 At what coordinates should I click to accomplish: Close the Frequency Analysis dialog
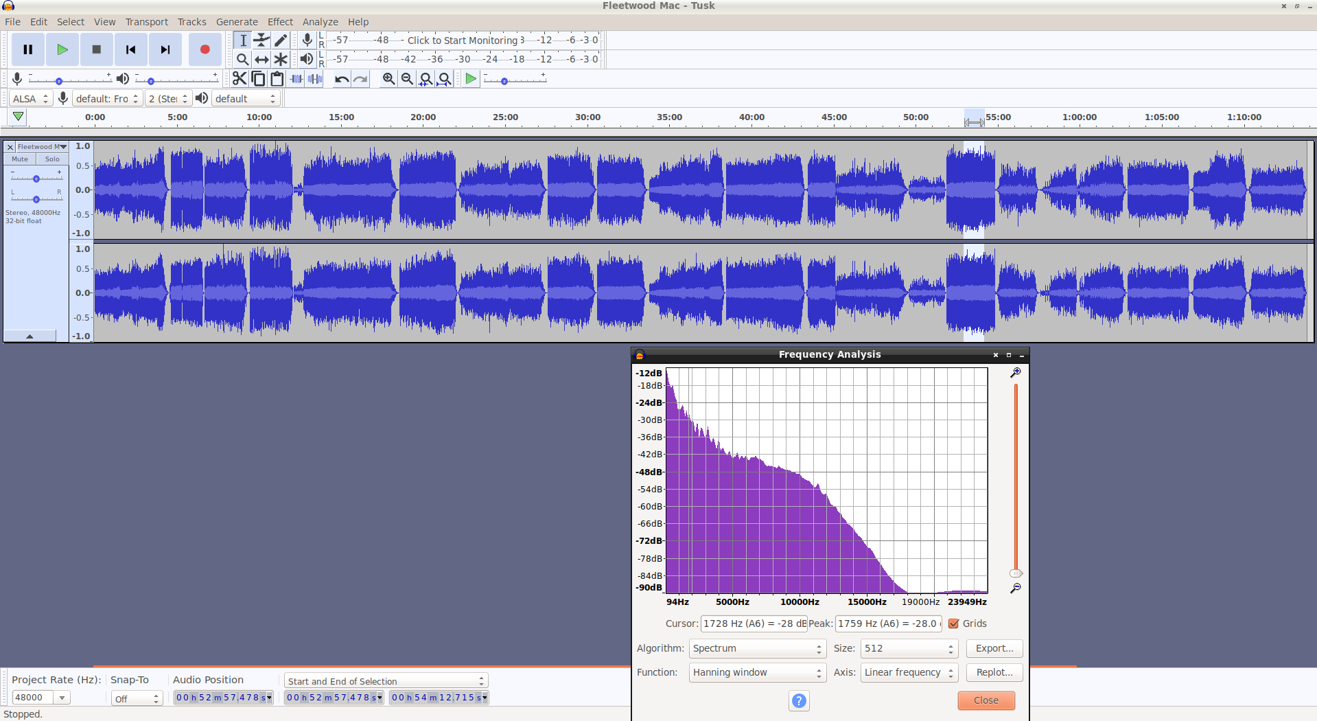coord(986,700)
